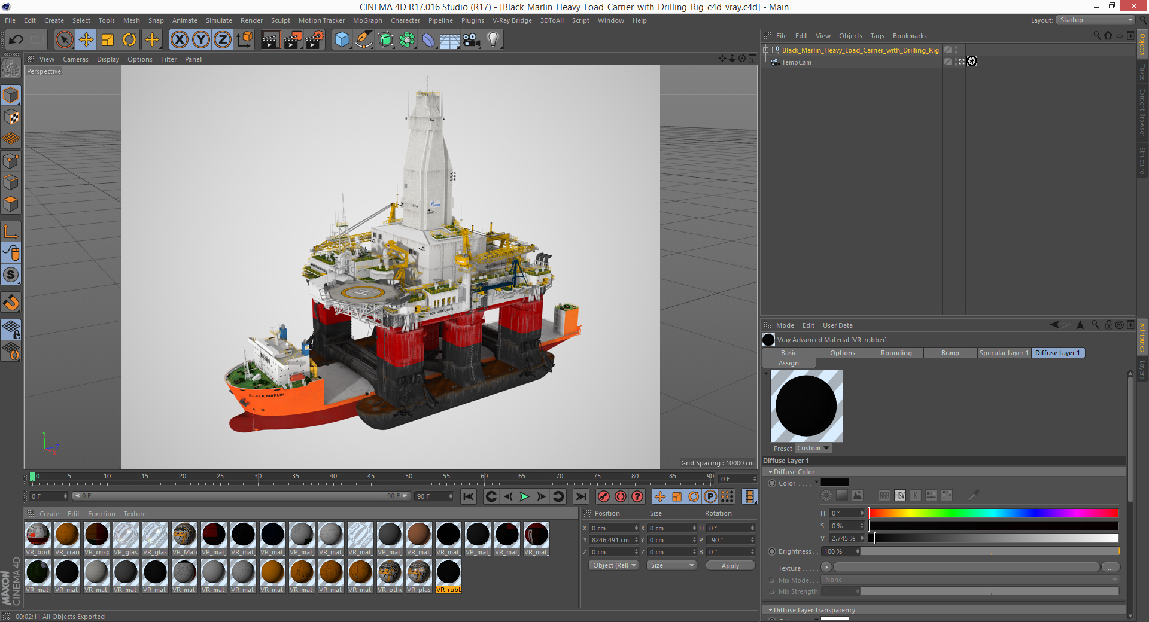This screenshot has width=1149, height=622.
Task: Select the Live Selection tool
Action: [x=64, y=40]
